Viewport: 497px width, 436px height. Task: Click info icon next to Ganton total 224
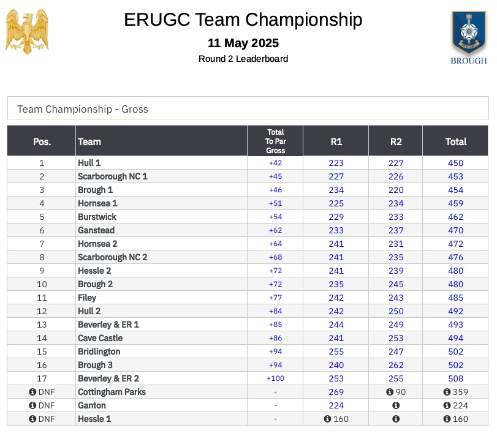click(x=447, y=405)
